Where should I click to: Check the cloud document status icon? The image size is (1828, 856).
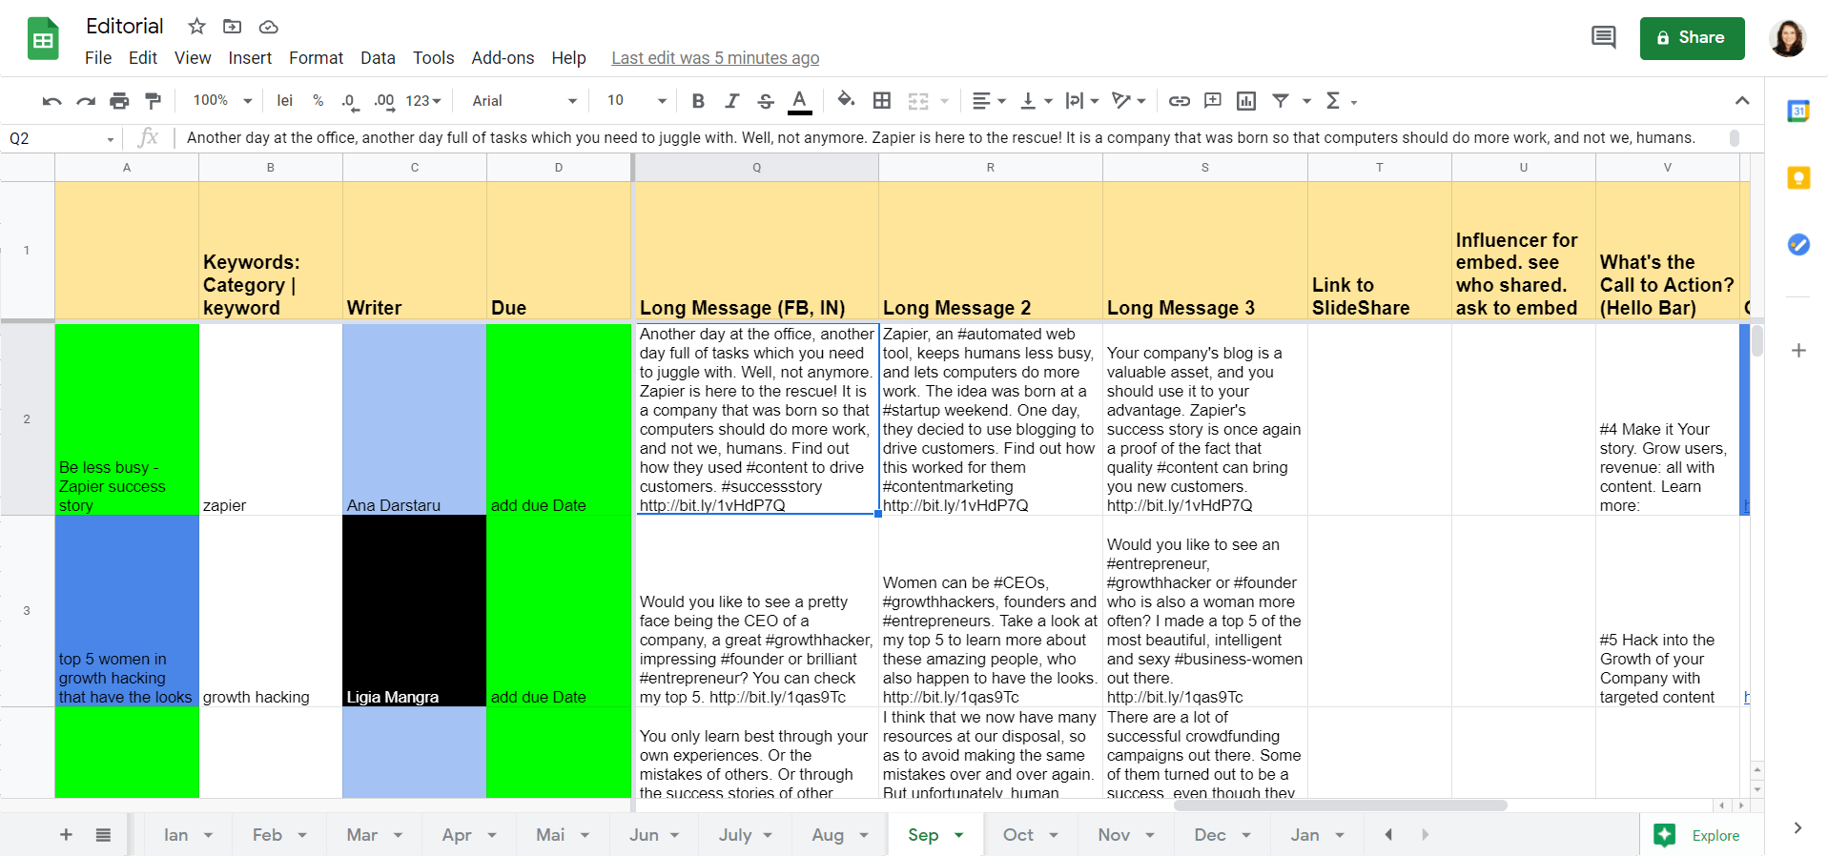point(269,27)
